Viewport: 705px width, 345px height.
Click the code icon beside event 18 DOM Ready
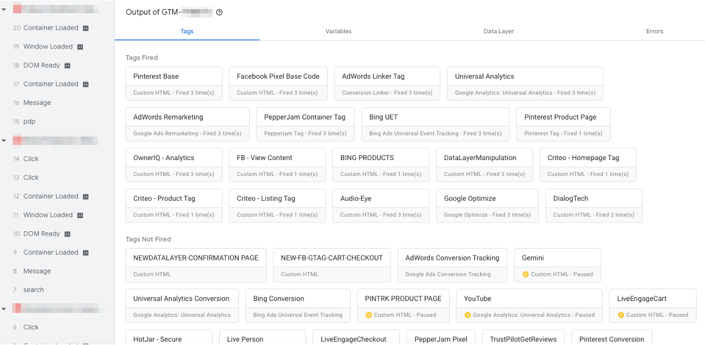point(67,65)
